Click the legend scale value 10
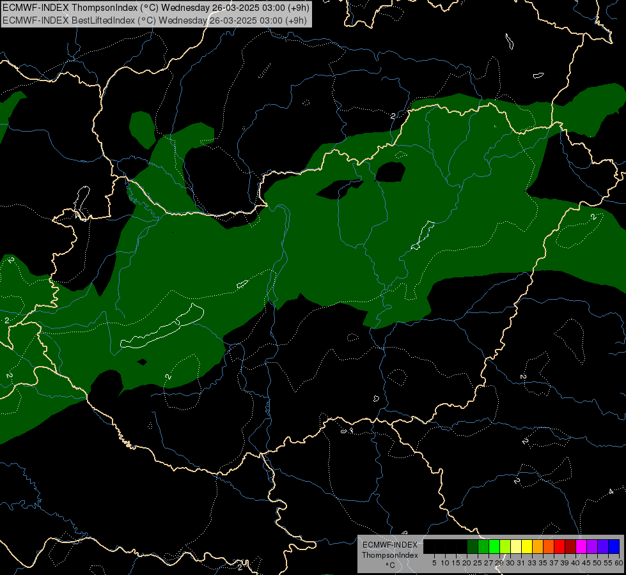 pos(445,563)
